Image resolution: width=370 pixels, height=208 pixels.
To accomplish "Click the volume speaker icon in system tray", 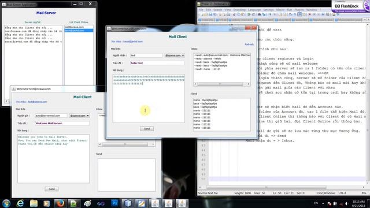I will coord(347,203).
